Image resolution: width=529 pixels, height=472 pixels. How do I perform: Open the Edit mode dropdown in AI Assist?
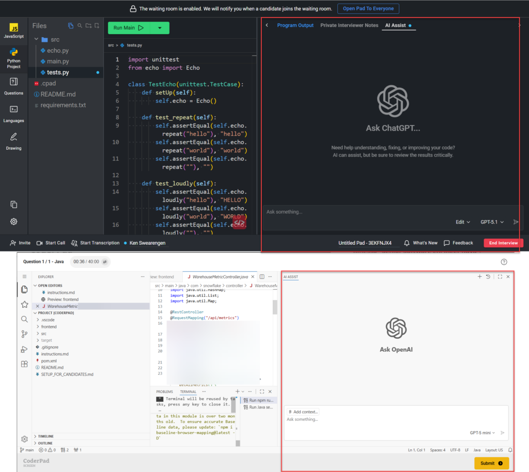click(x=462, y=222)
